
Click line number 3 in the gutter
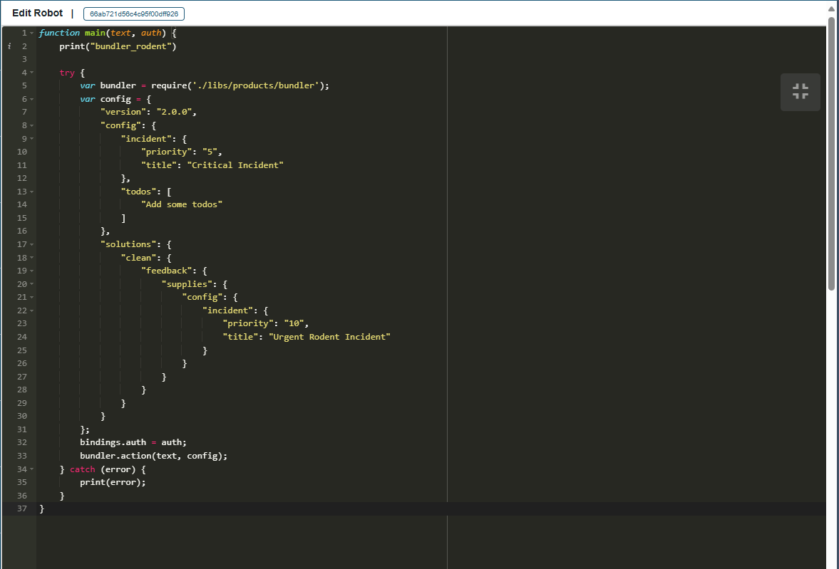pyautogui.click(x=24, y=59)
